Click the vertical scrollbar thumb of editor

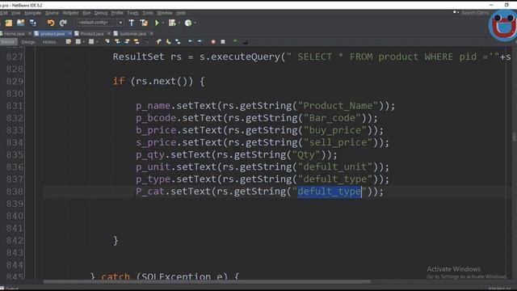(515, 137)
